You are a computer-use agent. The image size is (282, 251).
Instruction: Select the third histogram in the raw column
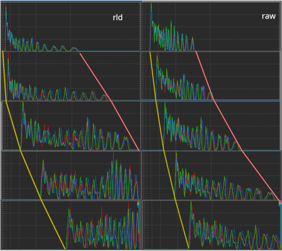(x=211, y=125)
